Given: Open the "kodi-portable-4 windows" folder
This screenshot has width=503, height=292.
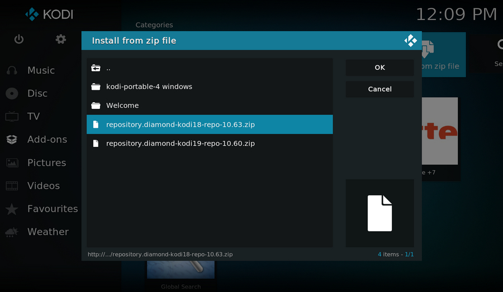Looking at the screenshot, I should (210, 87).
